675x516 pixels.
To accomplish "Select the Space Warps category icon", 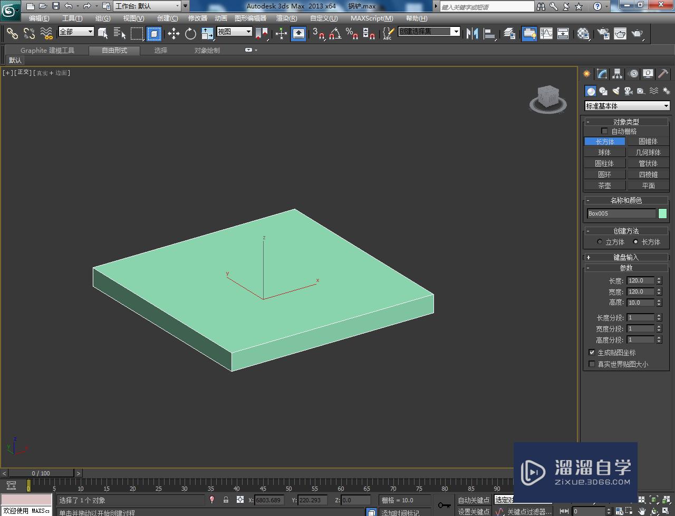I will coord(653,91).
